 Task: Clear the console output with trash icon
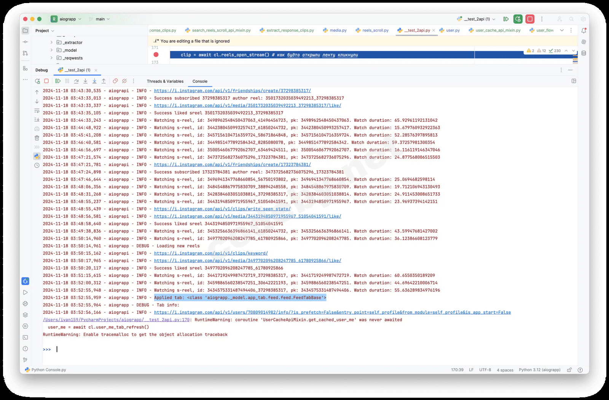(x=37, y=138)
